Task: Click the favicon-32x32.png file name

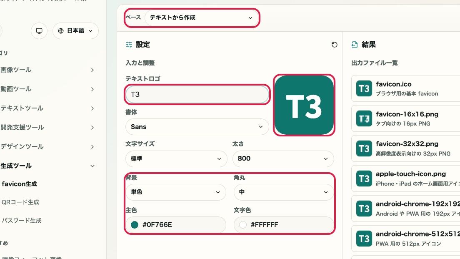Action: tap(407, 144)
